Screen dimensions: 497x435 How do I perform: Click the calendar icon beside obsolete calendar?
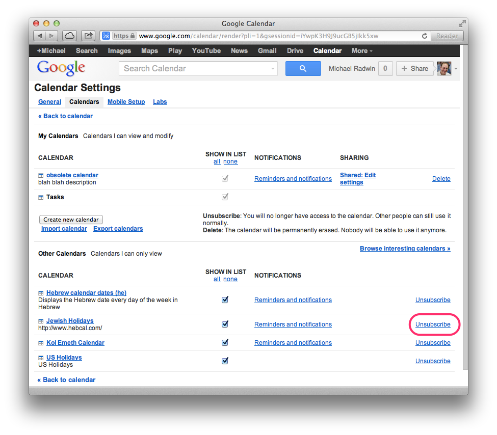click(41, 176)
